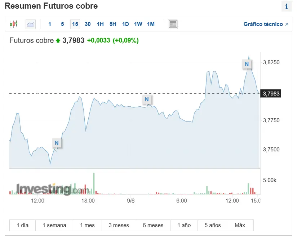Switch to the 1 día range tab

22,225
